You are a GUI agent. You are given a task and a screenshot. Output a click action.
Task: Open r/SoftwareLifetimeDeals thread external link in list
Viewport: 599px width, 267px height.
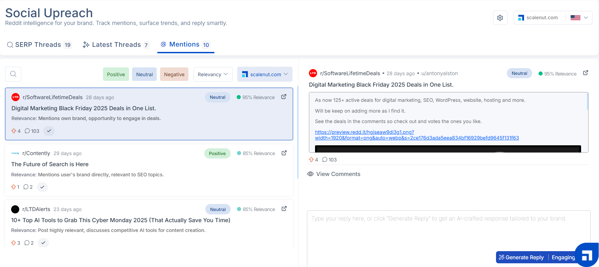[284, 97]
